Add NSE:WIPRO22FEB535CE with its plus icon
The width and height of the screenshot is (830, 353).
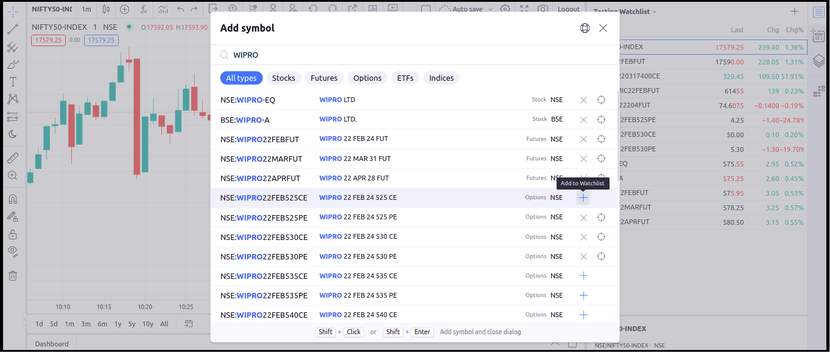(x=583, y=276)
